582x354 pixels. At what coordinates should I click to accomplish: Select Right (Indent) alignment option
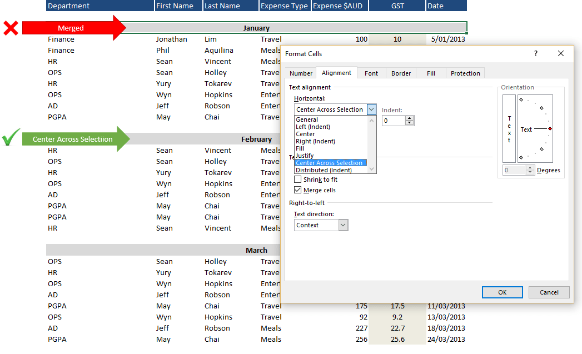point(331,141)
